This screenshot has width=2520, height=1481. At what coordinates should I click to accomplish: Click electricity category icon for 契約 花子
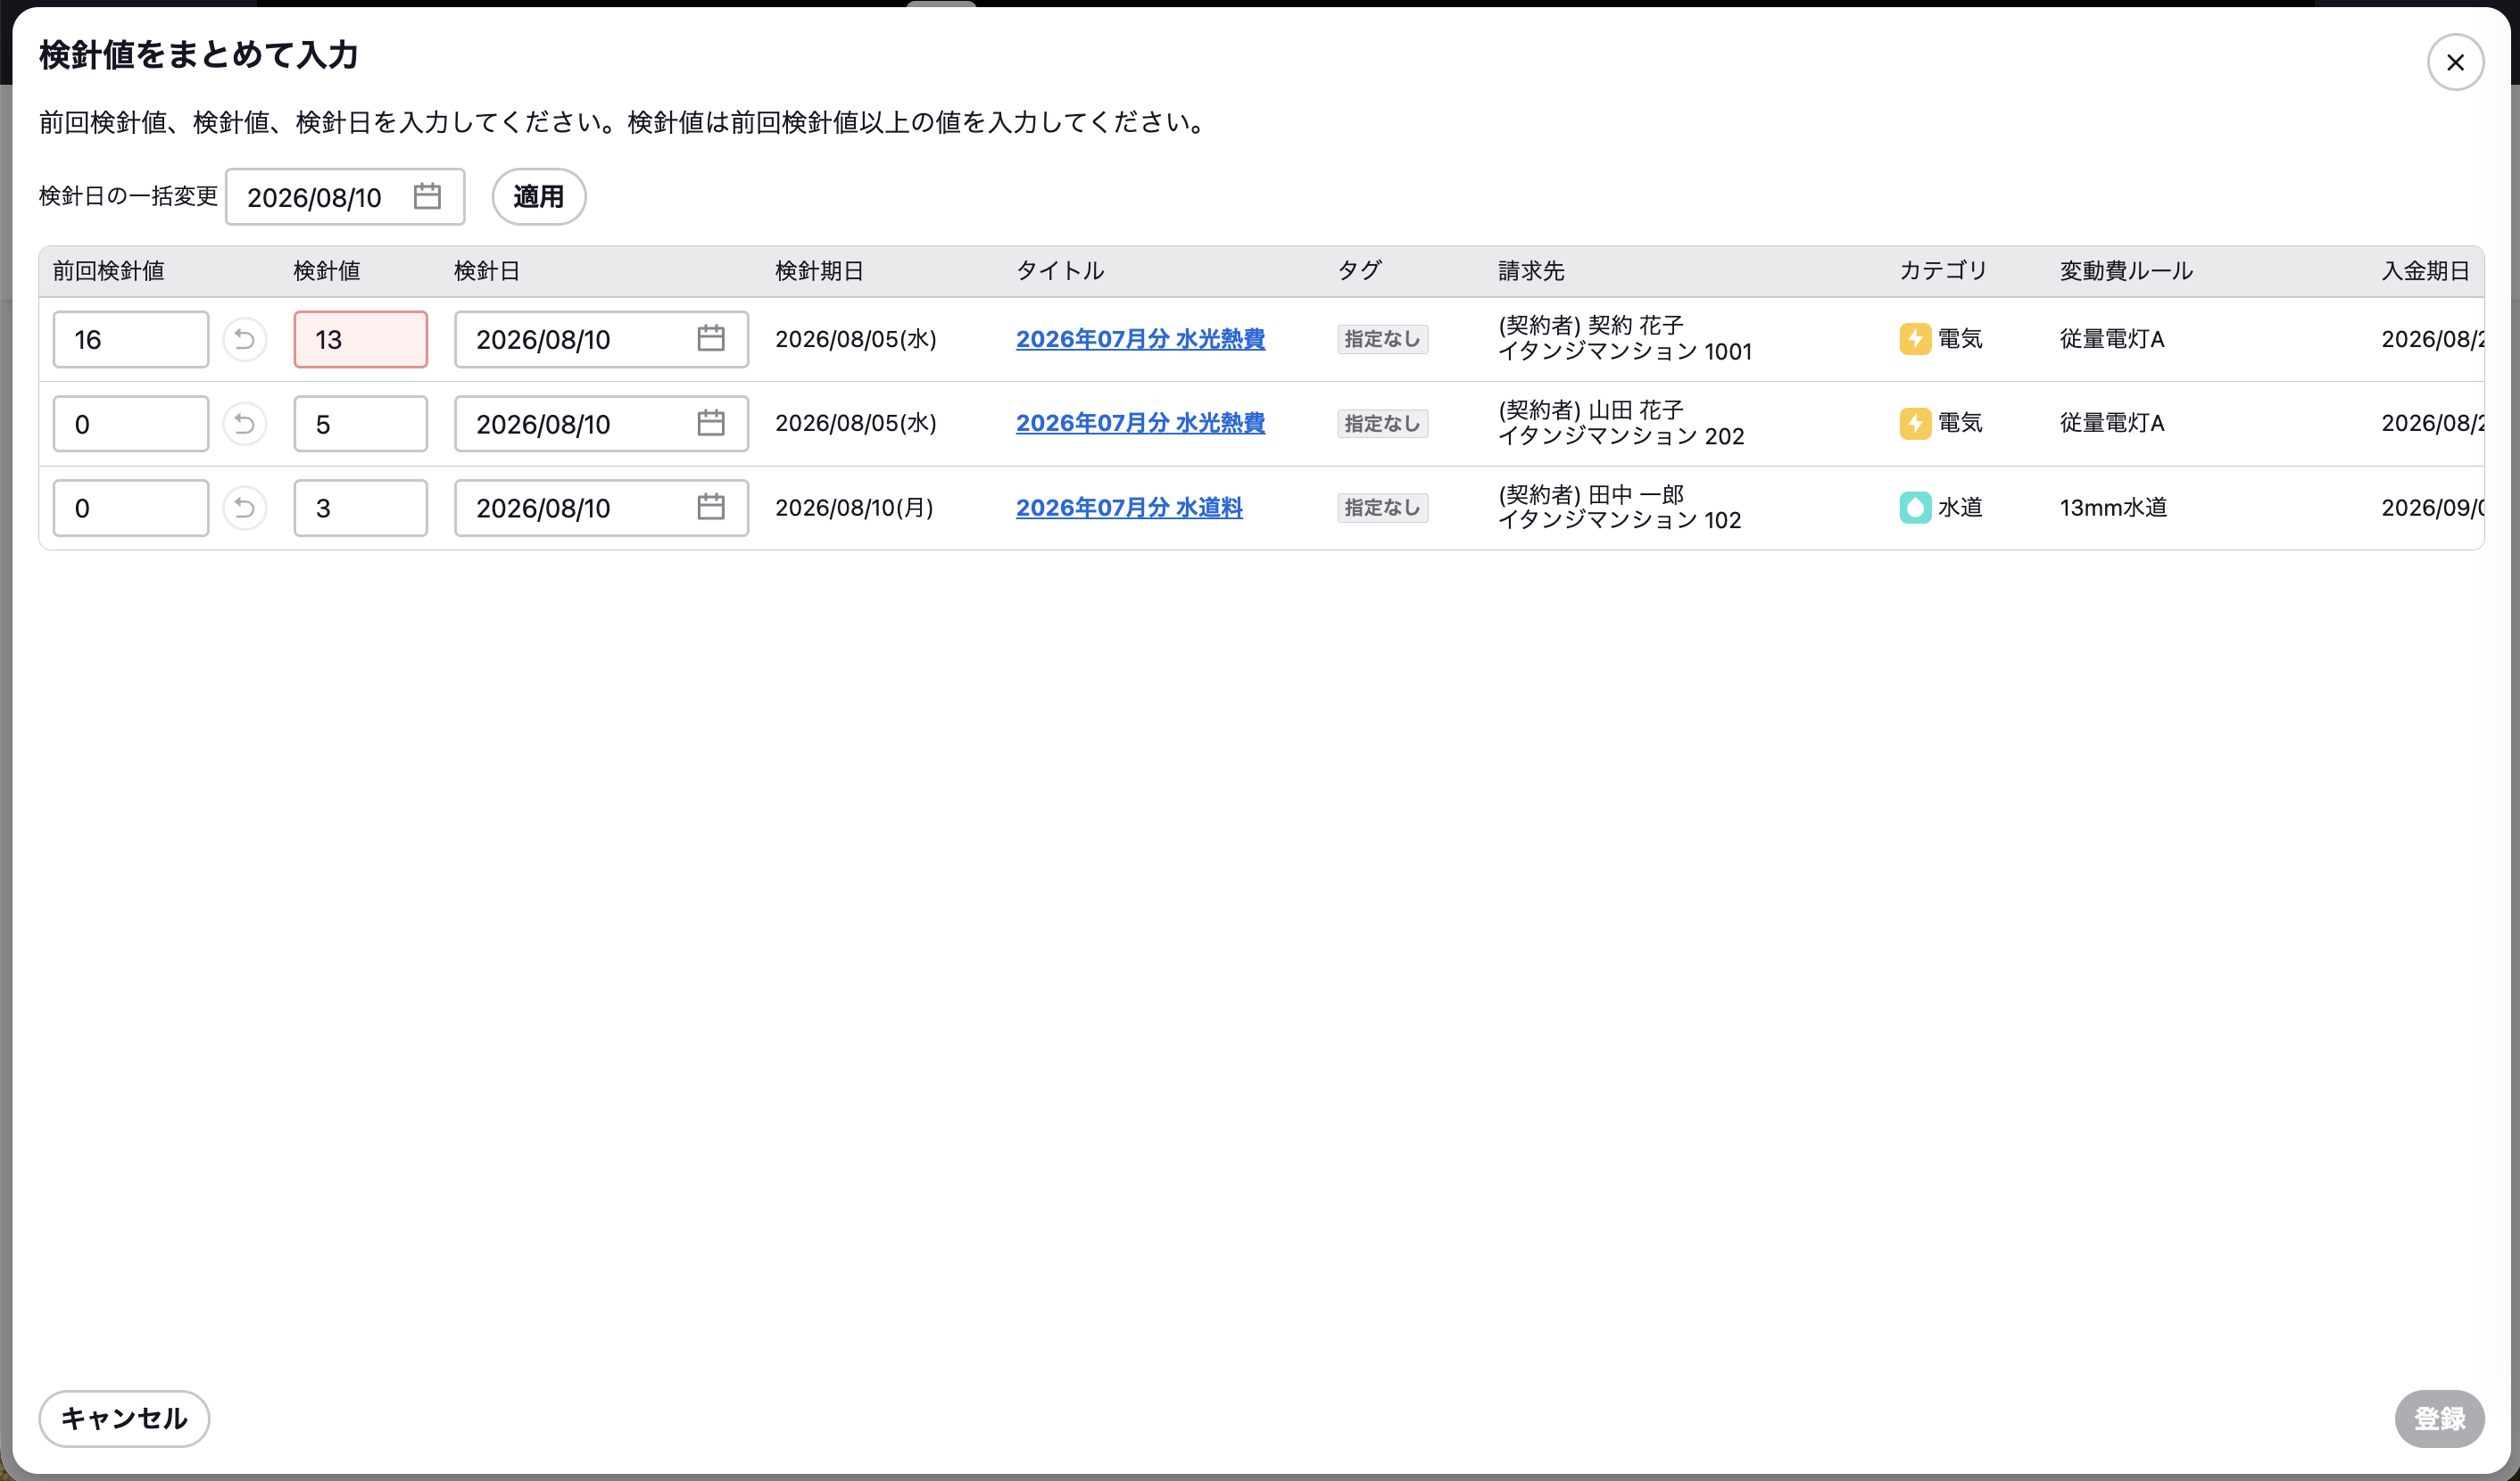[x=1915, y=339]
